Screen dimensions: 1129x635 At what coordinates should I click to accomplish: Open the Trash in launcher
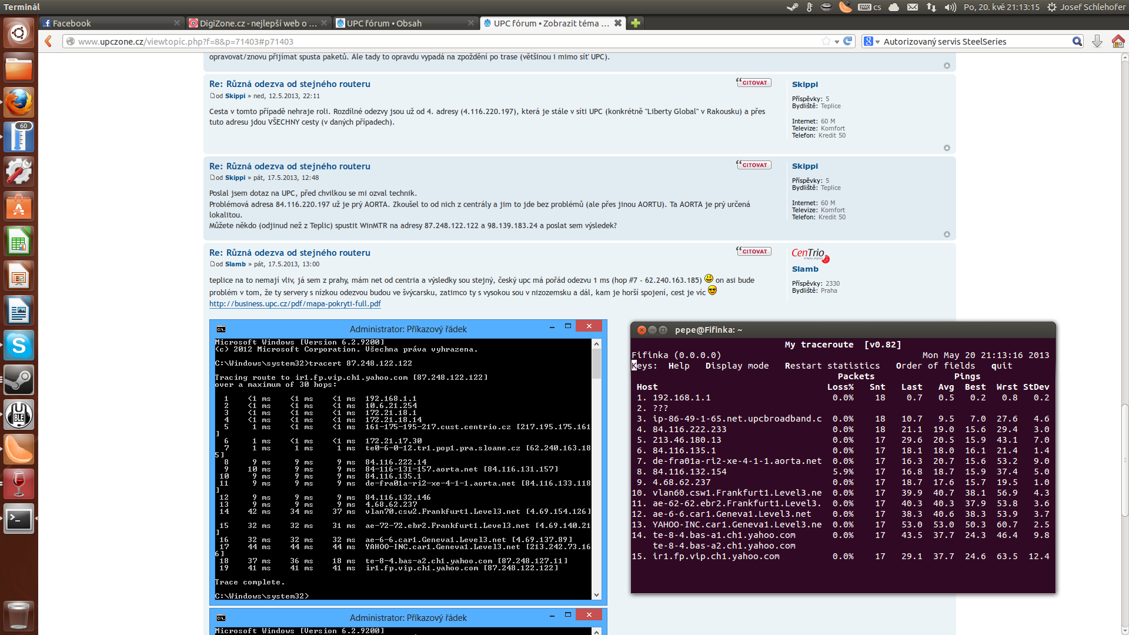tap(19, 616)
